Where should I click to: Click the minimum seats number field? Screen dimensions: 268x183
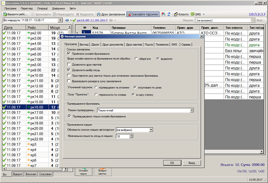tap(123, 136)
